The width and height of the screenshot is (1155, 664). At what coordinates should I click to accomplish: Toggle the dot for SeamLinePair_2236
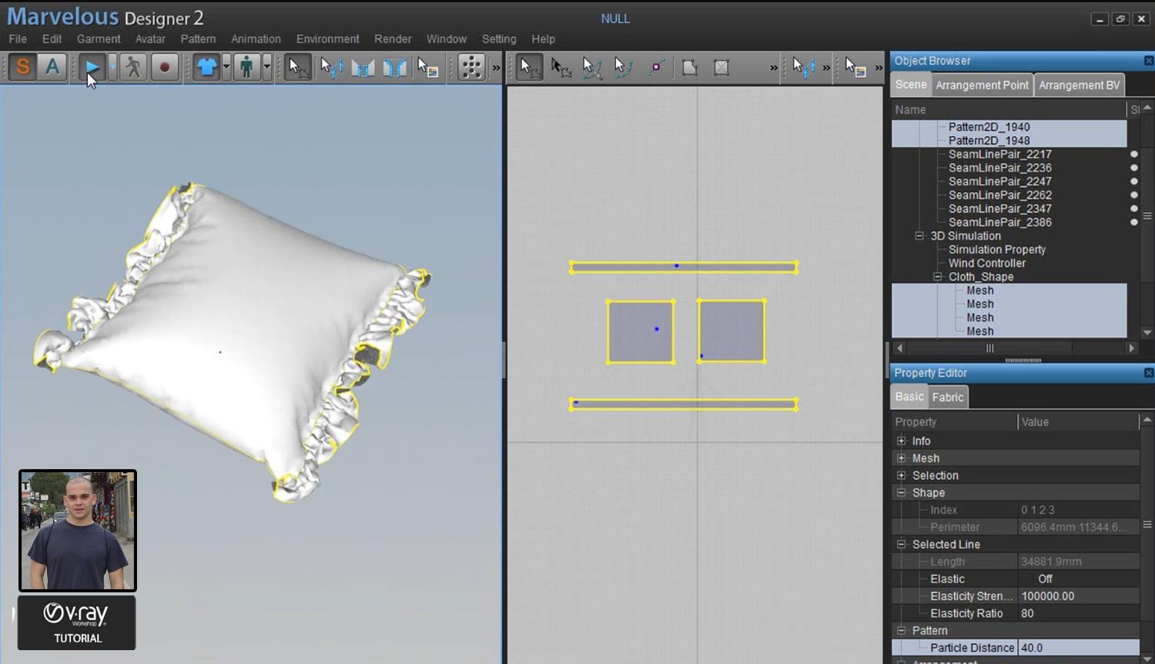coord(1133,168)
